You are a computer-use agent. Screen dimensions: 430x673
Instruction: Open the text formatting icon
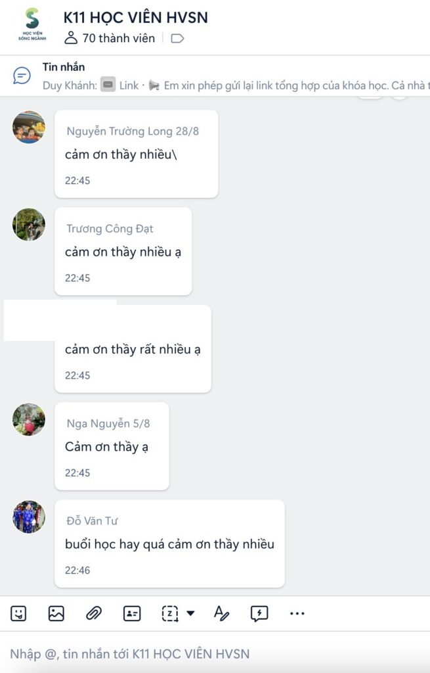221,613
